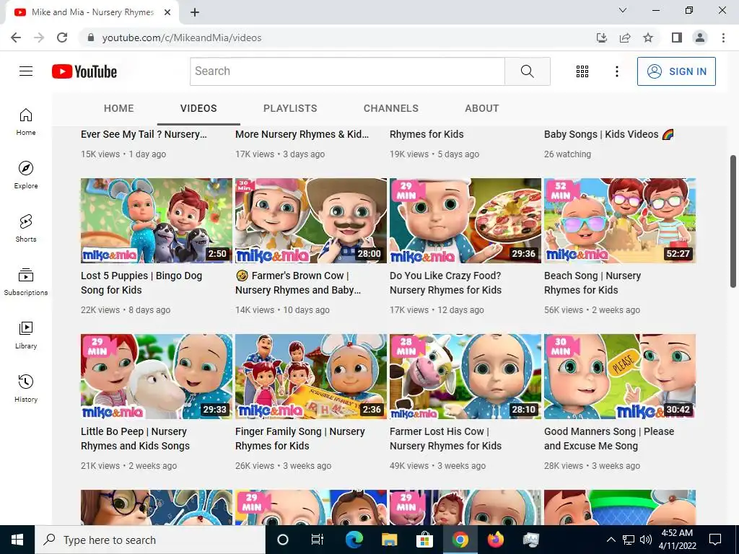Open Library in the sidebar
Screen dimensions: 739x554
tap(26, 335)
